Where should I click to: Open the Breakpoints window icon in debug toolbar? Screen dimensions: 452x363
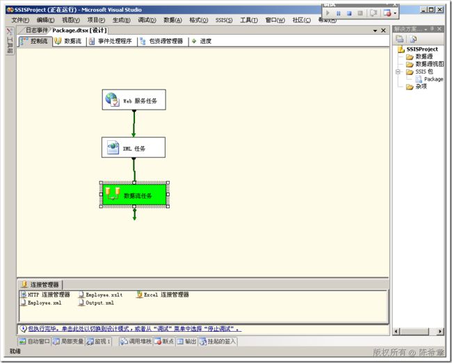point(387,13)
